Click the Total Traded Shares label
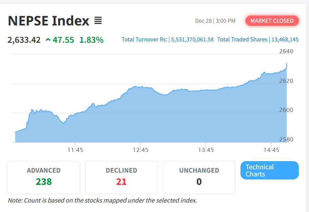Viewport: 309px width, 212px height. click(242, 40)
